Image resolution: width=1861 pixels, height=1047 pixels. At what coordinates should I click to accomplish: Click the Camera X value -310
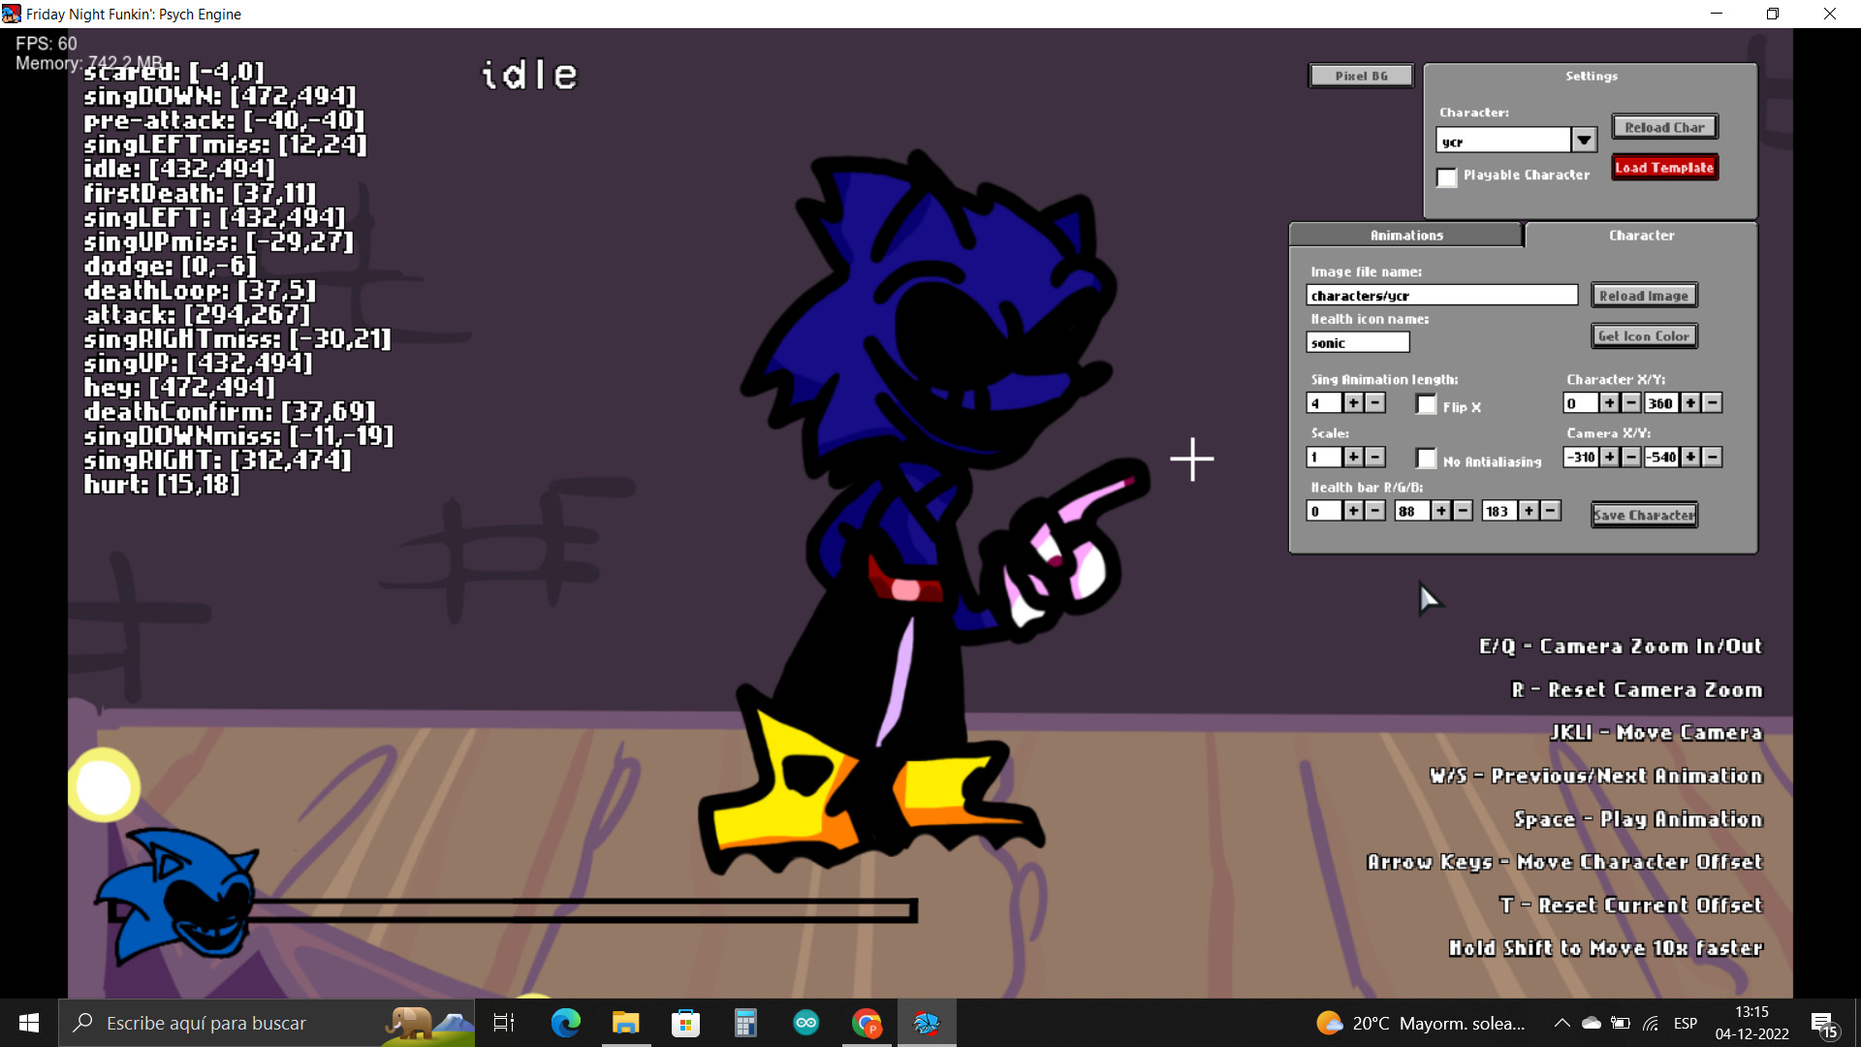[x=1580, y=457]
